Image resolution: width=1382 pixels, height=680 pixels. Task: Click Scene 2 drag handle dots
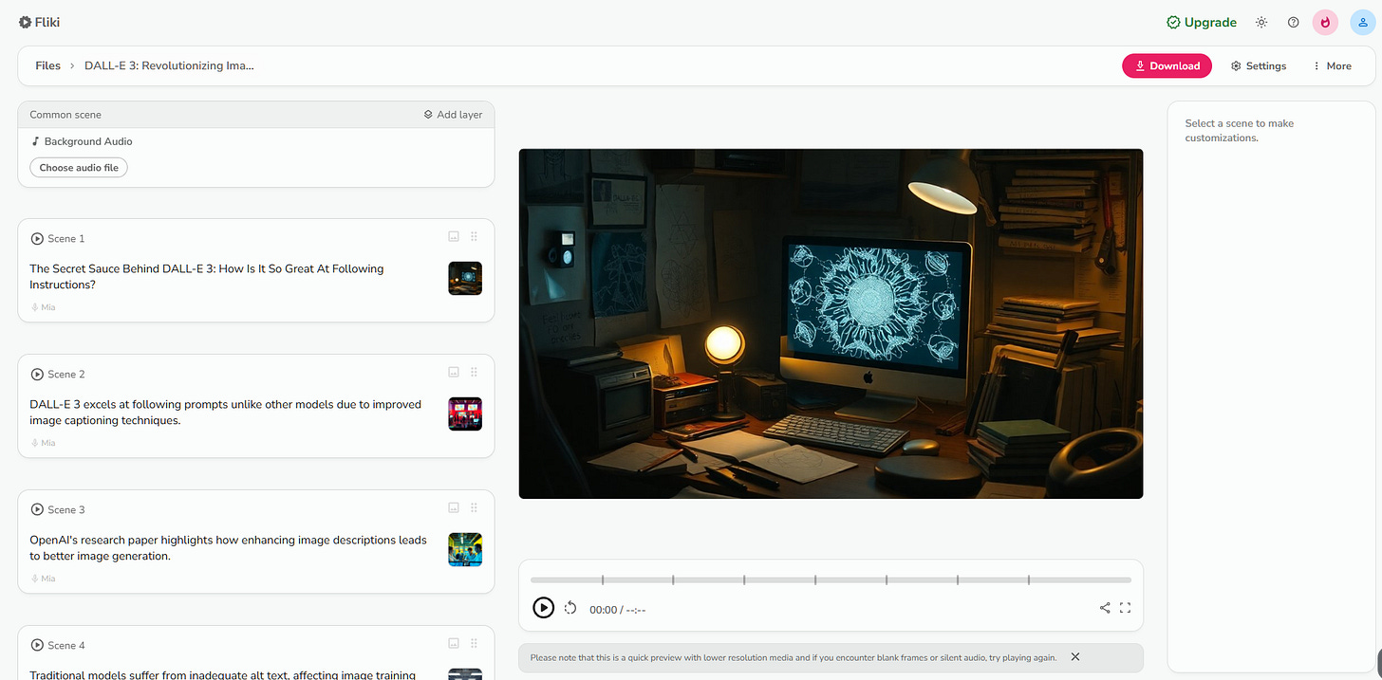pyautogui.click(x=475, y=373)
